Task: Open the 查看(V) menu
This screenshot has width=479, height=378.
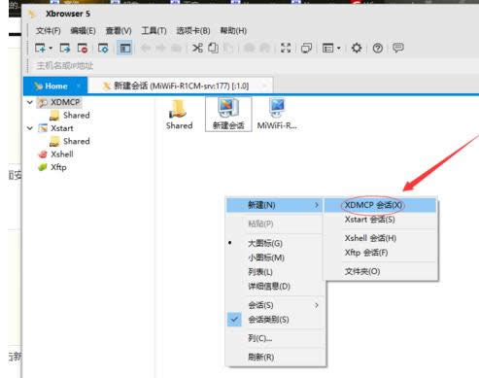Action: pos(119,31)
